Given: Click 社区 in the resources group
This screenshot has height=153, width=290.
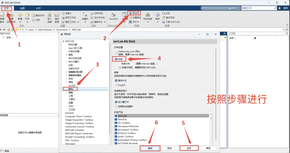Looking at the screenshot, I should [166, 13].
